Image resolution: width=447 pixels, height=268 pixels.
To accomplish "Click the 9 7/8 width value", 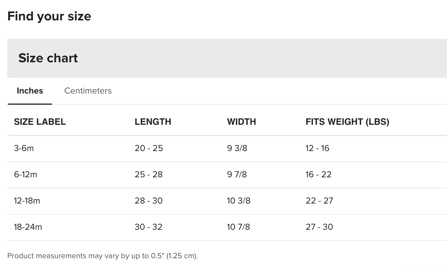I will click(237, 174).
